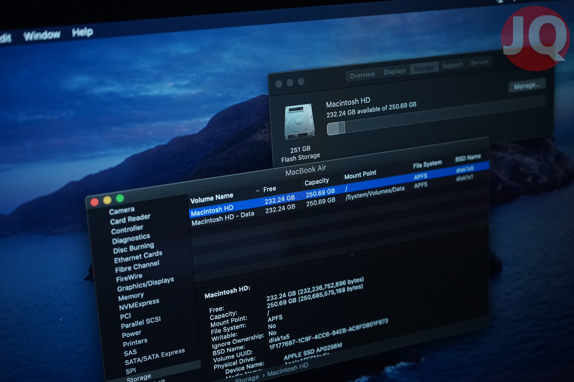
Task: Click the 250.69 GB capacity of Macintosh HD - Data
Action: pyautogui.click(x=320, y=202)
